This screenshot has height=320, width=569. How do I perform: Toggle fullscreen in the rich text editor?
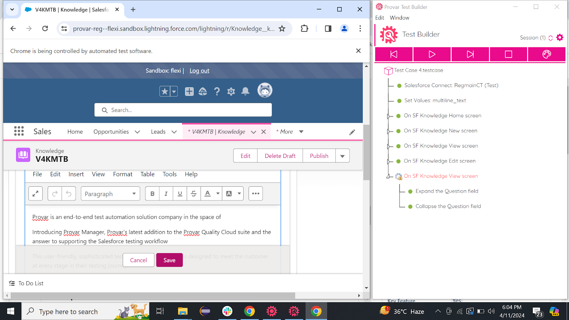(36, 193)
